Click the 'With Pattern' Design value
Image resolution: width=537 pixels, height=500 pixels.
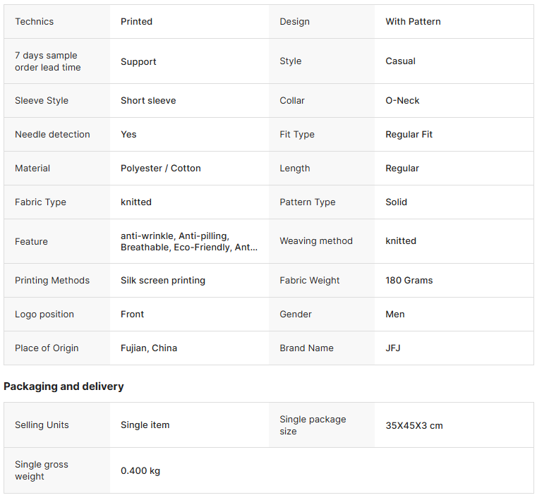pos(413,22)
